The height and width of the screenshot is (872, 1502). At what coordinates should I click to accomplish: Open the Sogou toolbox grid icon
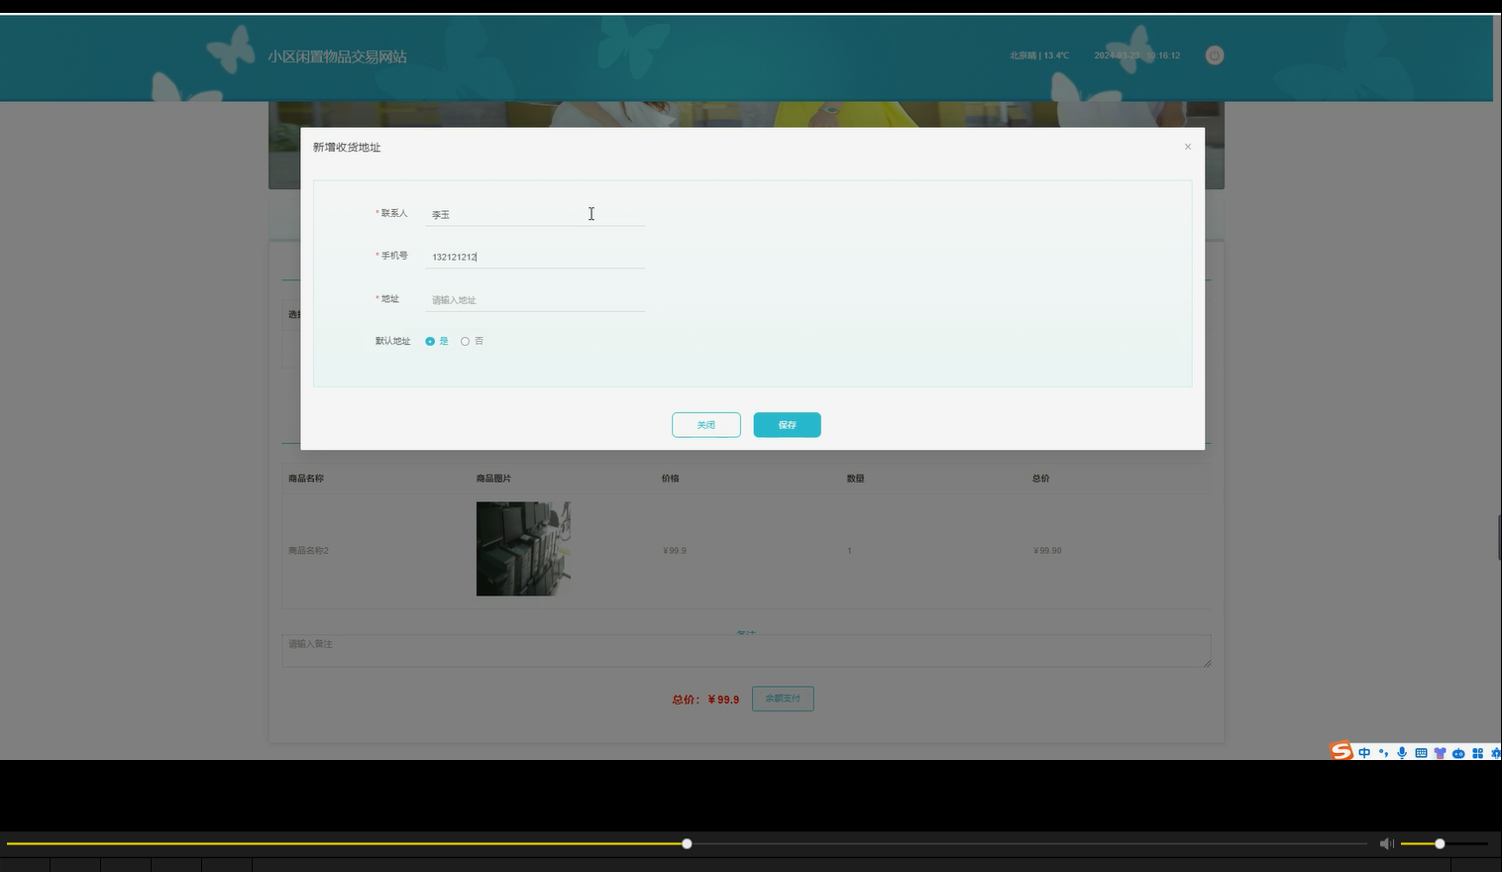pyautogui.click(x=1477, y=753)
